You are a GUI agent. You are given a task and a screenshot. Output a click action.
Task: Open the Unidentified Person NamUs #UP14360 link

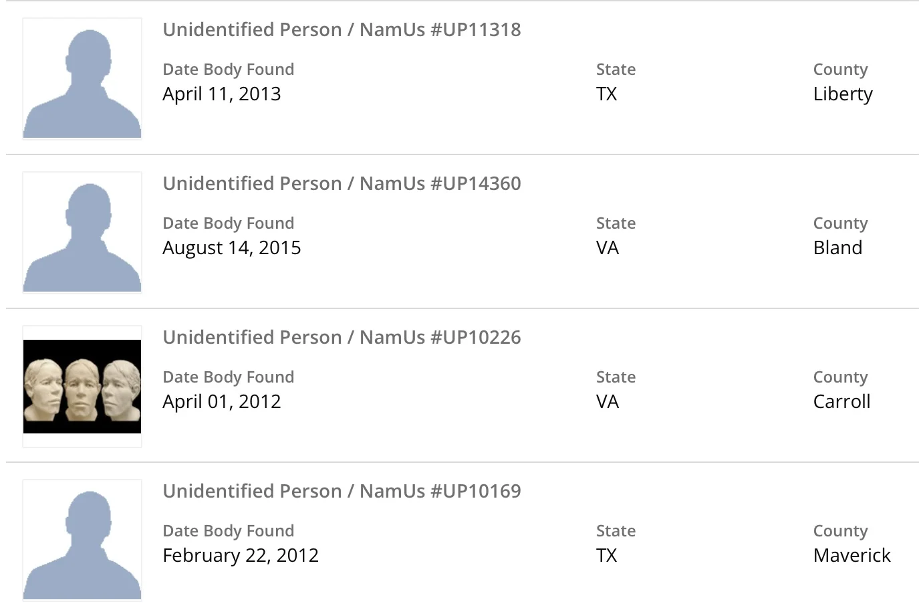click(342, 184)
